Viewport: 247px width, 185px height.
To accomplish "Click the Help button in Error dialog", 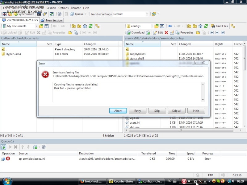I will tap(196, 111).
